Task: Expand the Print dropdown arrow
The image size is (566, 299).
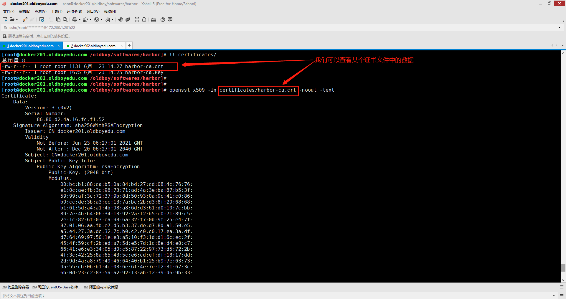Action: pos(80,20)
